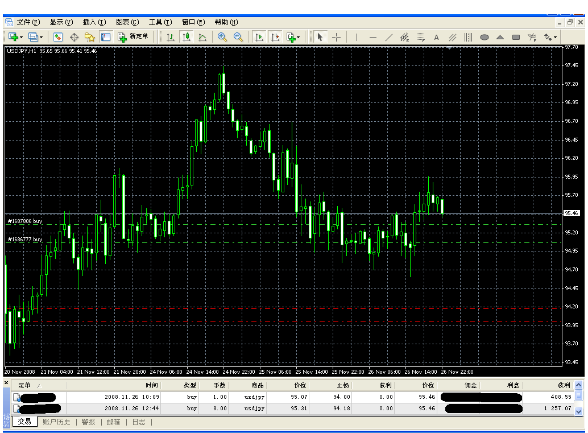Open the Navigator folder-star icon

90,37
